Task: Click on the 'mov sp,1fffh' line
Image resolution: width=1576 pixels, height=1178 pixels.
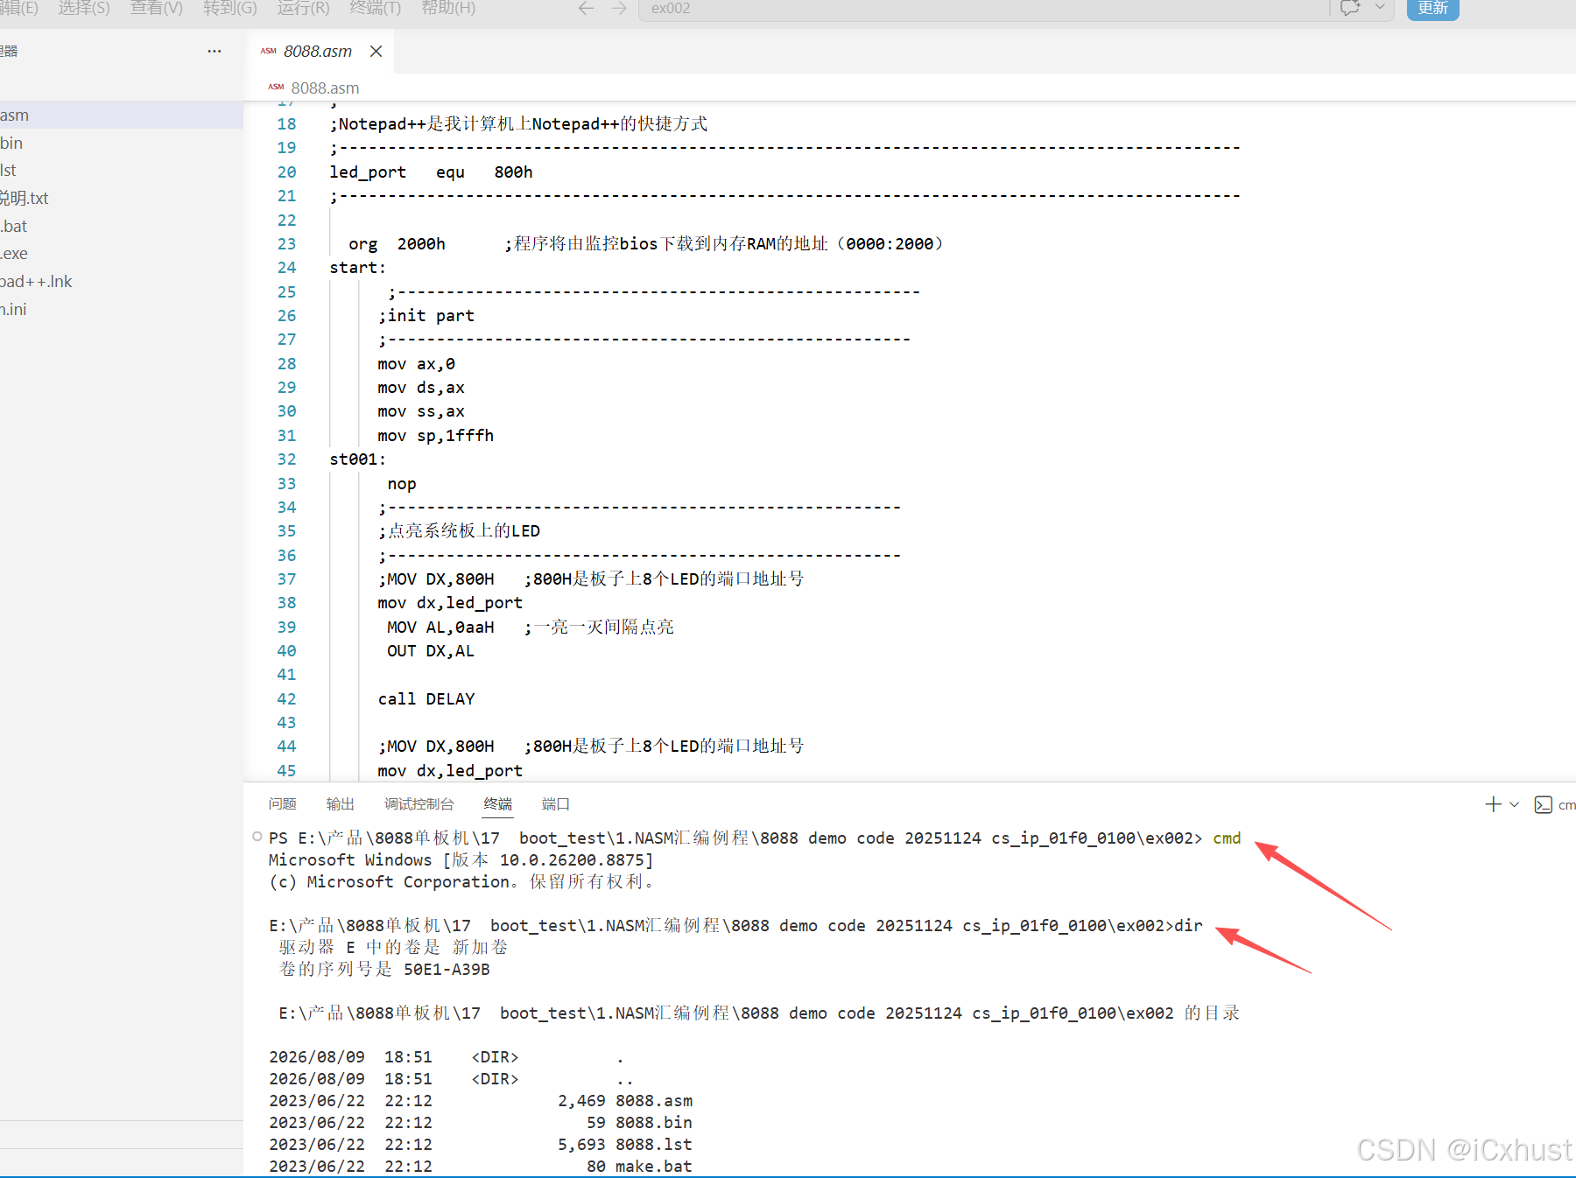Action: [435, 436]
